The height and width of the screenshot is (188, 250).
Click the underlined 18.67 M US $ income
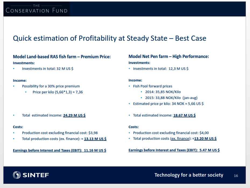184,115
